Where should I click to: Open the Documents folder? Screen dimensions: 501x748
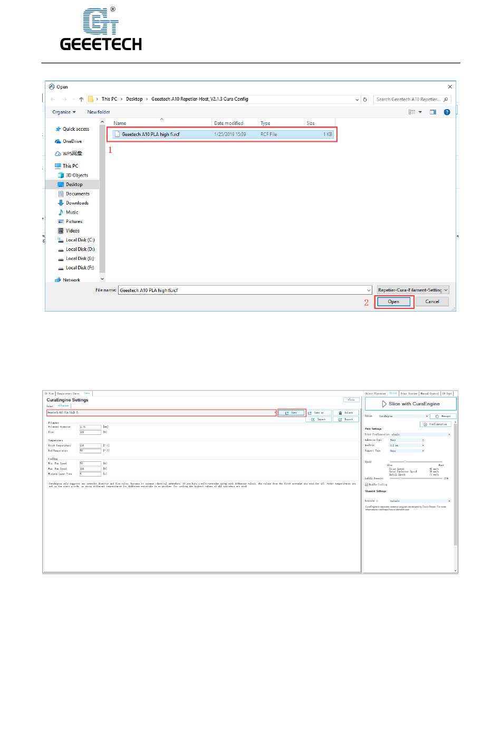74,193
